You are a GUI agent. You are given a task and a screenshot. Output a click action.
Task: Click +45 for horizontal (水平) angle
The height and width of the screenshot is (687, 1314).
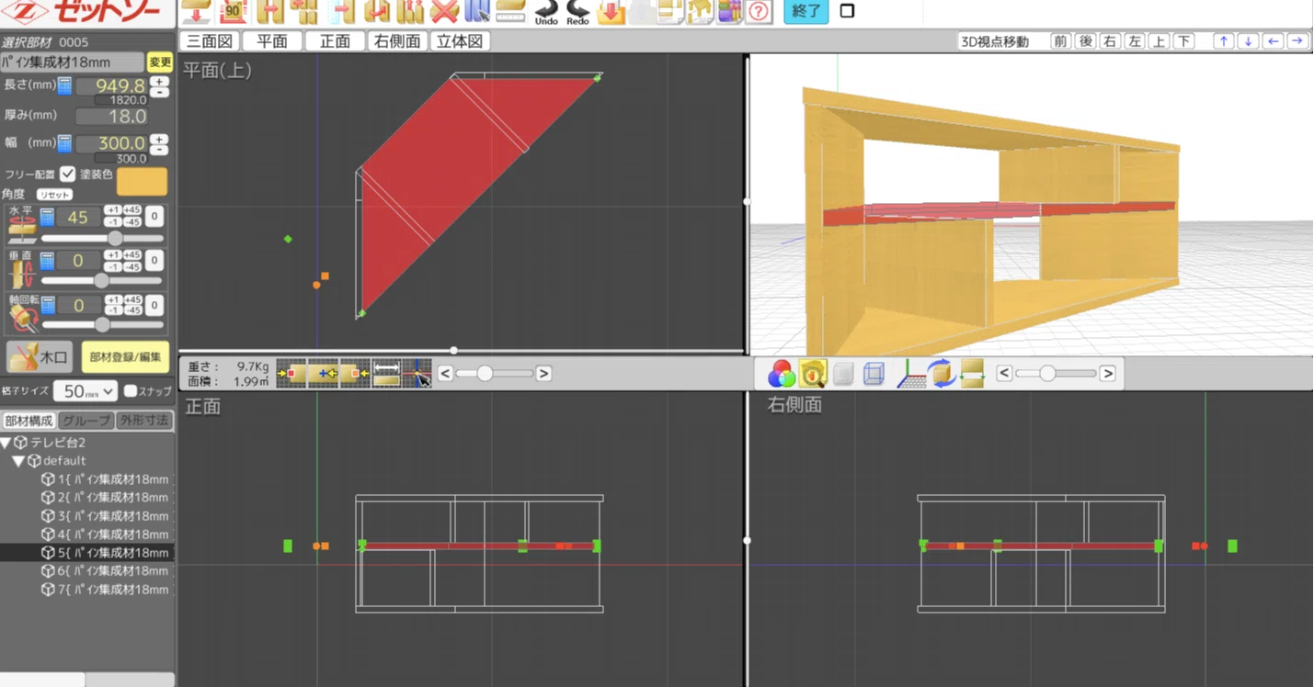132,211
